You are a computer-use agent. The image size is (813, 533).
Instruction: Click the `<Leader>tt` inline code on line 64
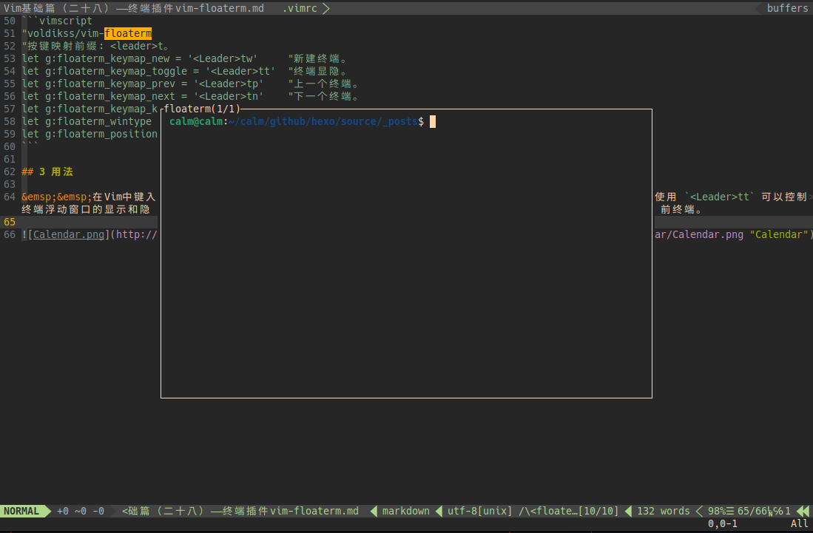(x=720, y=197)
